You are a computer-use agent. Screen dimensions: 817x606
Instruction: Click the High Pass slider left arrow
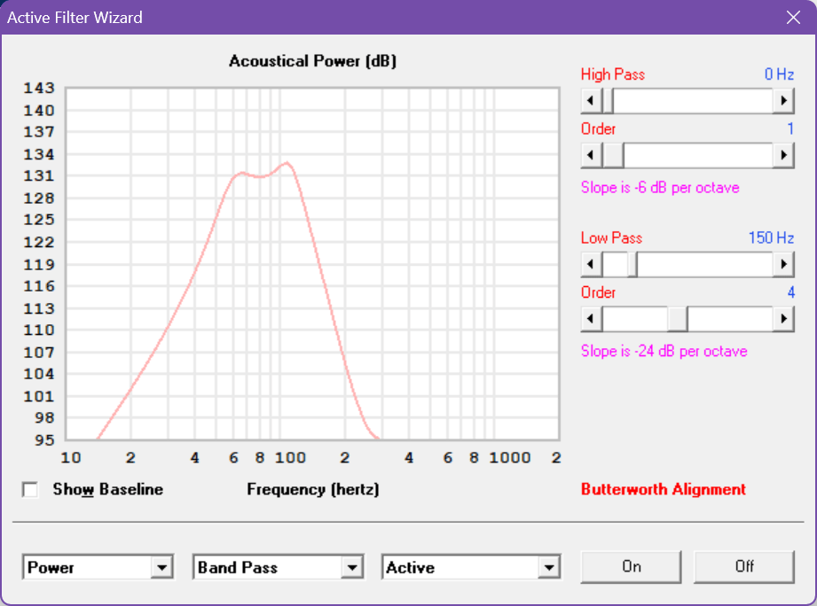click(592, 100)
